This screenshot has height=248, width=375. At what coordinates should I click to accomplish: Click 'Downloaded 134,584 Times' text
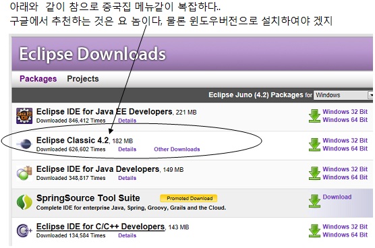tap(71, 235)
